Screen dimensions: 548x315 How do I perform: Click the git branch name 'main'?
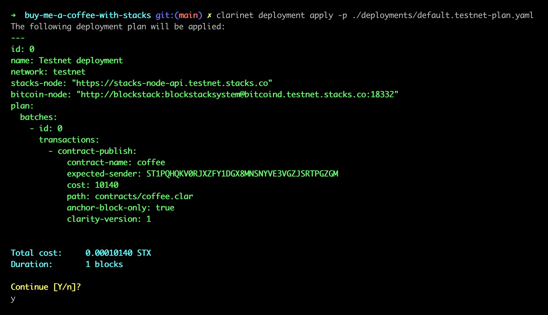[x=188, y=15]
